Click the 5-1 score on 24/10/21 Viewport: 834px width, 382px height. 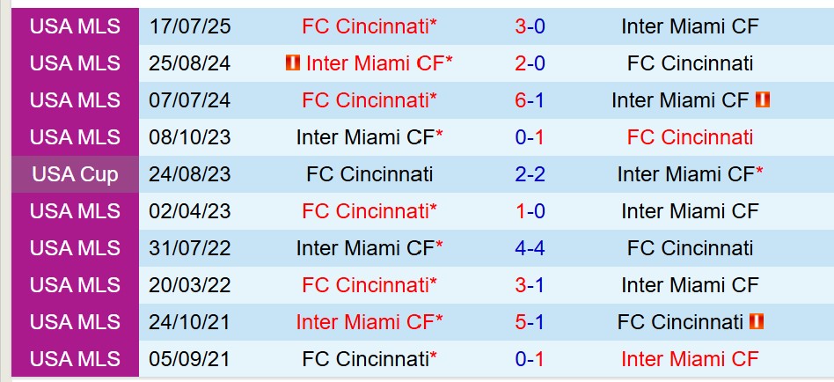pos(530,322)
